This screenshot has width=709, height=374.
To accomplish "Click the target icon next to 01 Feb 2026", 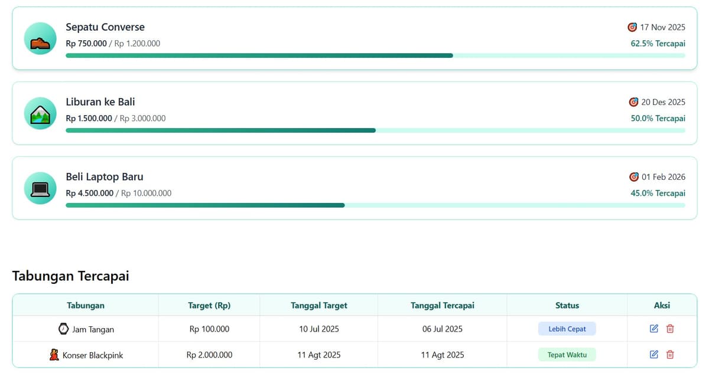I will pos(634,177).
